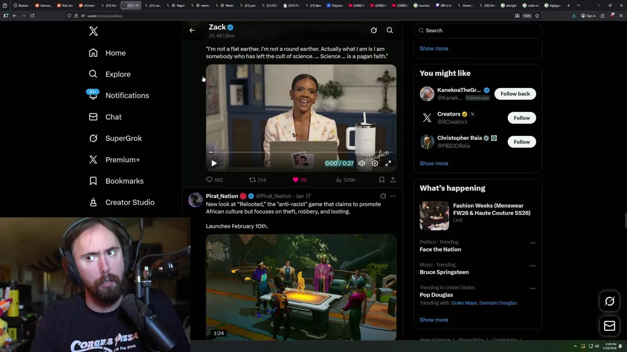627x352 pixels.
Task: Open a new browser tab
Action: click(x=568, y=5)
